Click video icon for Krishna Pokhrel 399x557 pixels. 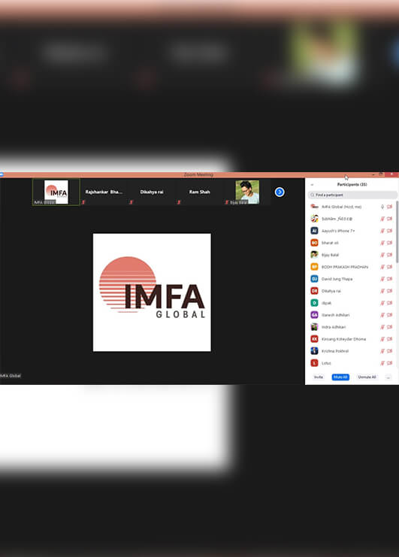pyautogui.click(x=389, y=351)
